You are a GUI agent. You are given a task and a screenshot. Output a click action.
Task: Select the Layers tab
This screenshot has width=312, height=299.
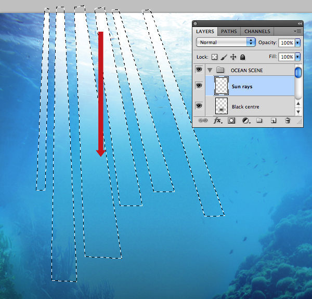point(205,31)
